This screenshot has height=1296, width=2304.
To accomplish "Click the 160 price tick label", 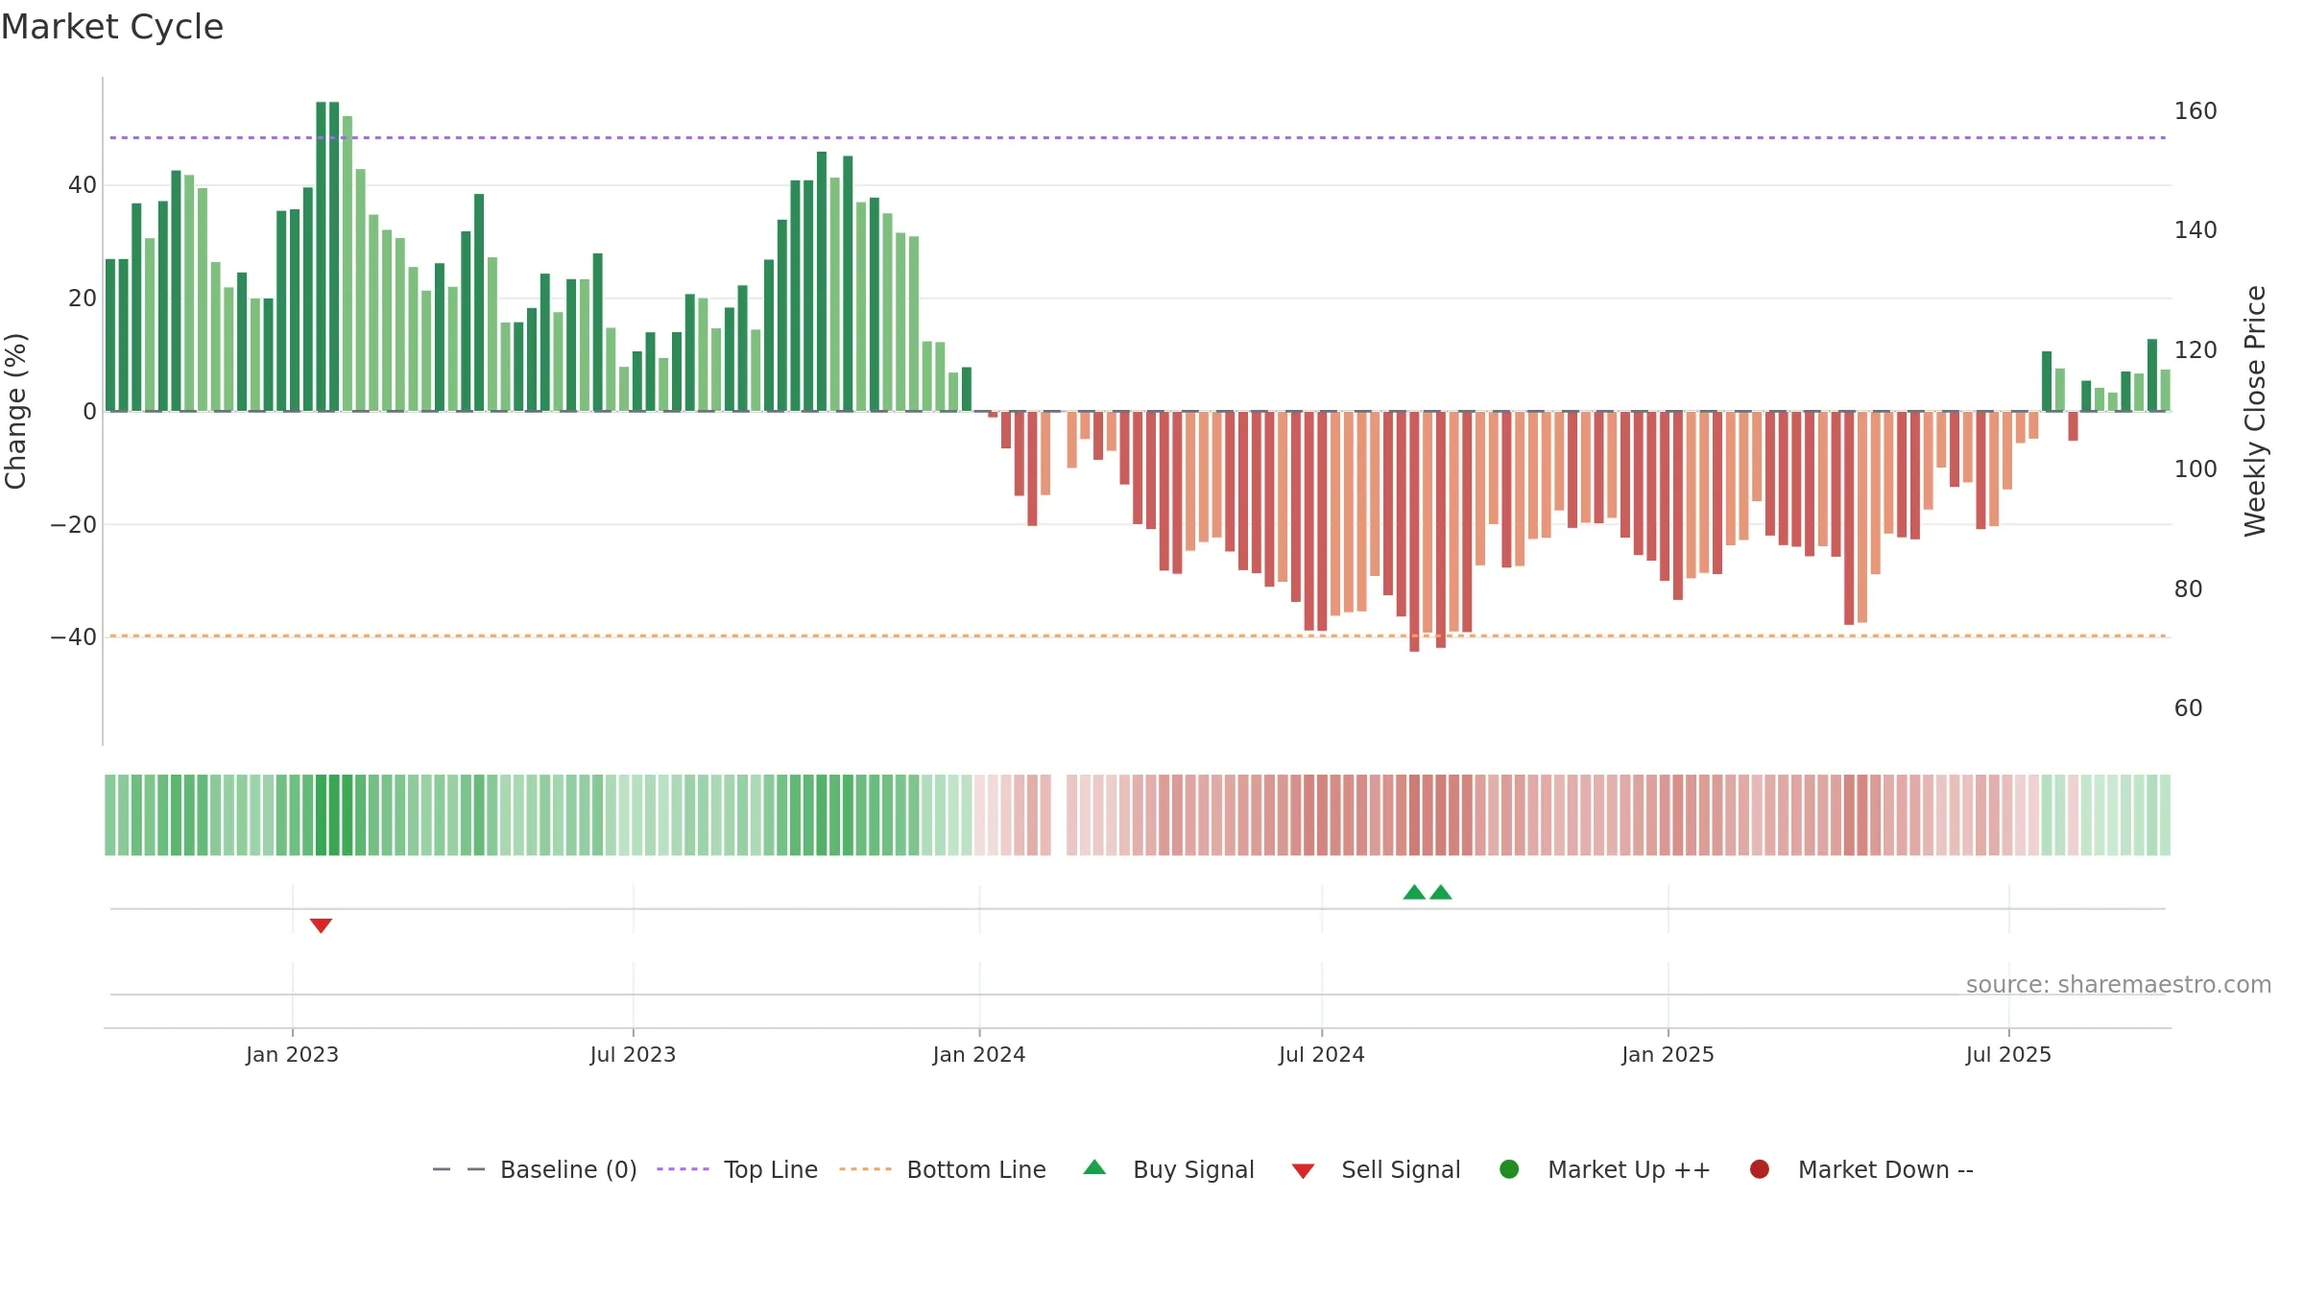I will click(x=2196, y=111).
